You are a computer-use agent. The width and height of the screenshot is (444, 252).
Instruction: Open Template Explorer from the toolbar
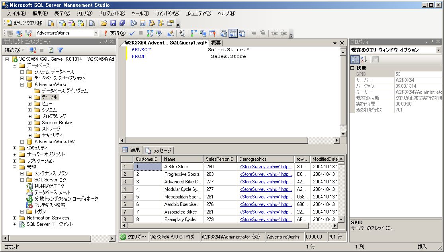click(x=161, y=23)
